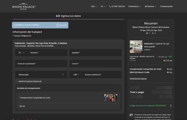Click the guests icon in Resumen
Screen dimensions: 187x120
153,33
